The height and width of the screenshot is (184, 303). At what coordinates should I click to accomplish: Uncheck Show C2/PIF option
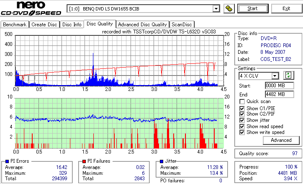click(242, 114)
